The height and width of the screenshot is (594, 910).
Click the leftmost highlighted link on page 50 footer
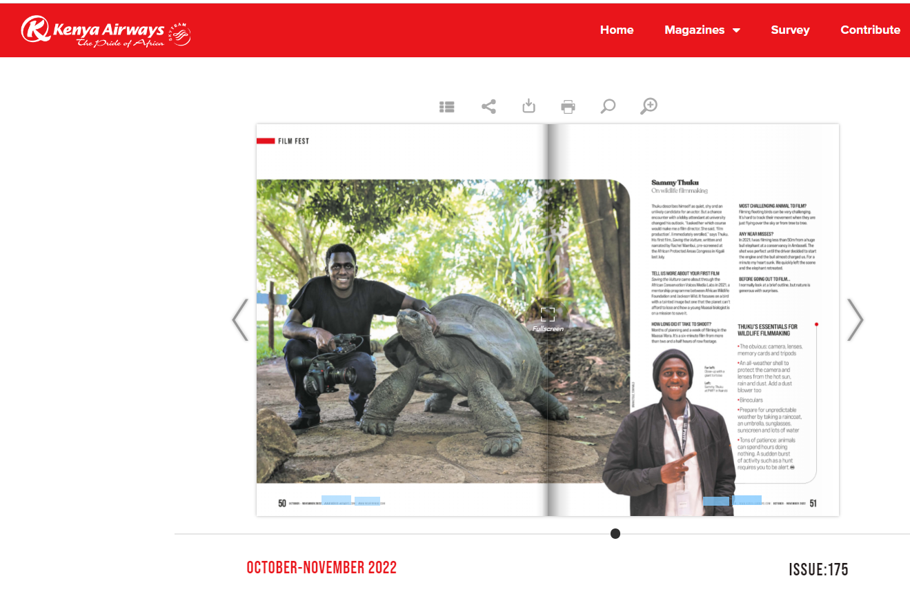click(x=336, y=500)
